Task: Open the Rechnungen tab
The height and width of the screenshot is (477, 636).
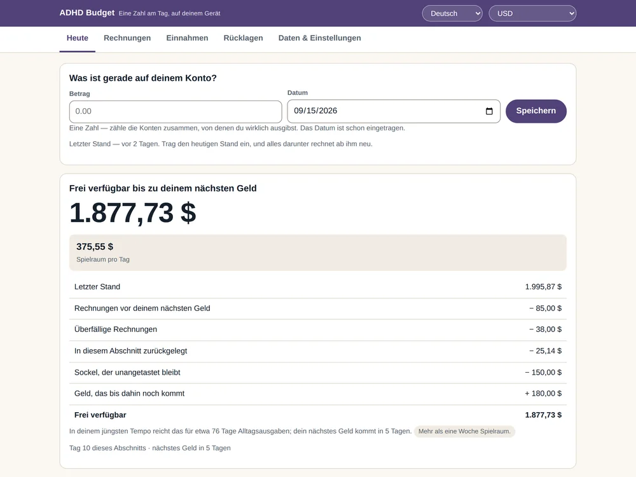Action: pos(127,38)
